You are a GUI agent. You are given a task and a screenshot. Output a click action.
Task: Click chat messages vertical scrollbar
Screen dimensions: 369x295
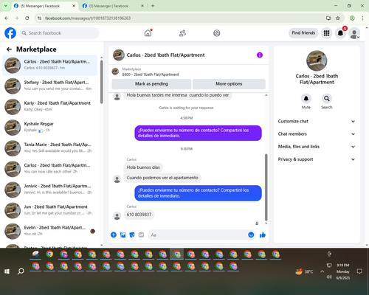click(266, 187)
